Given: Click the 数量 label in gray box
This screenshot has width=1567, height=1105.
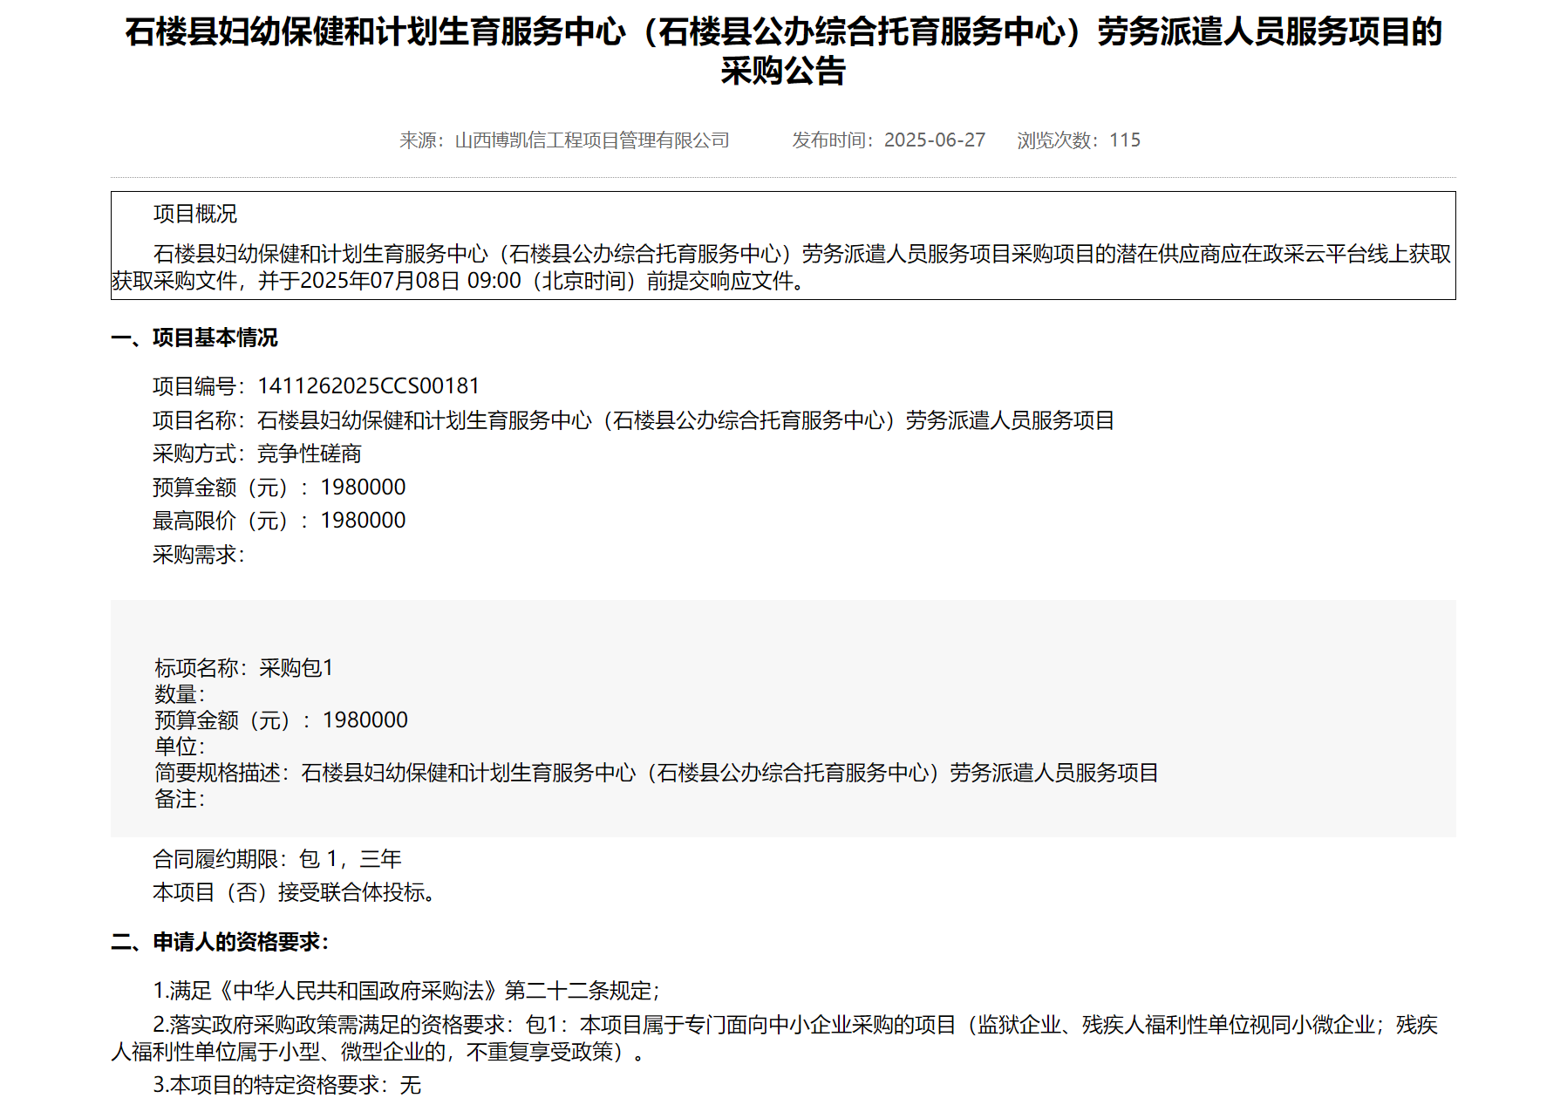Looking at the screenshot, I should (181, 694).
